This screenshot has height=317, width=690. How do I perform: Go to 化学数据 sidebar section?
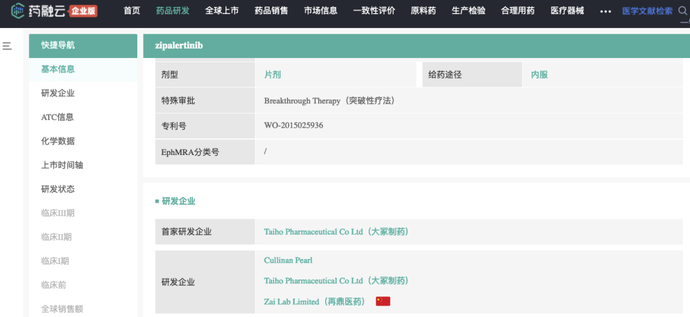[x=58, y=141]
